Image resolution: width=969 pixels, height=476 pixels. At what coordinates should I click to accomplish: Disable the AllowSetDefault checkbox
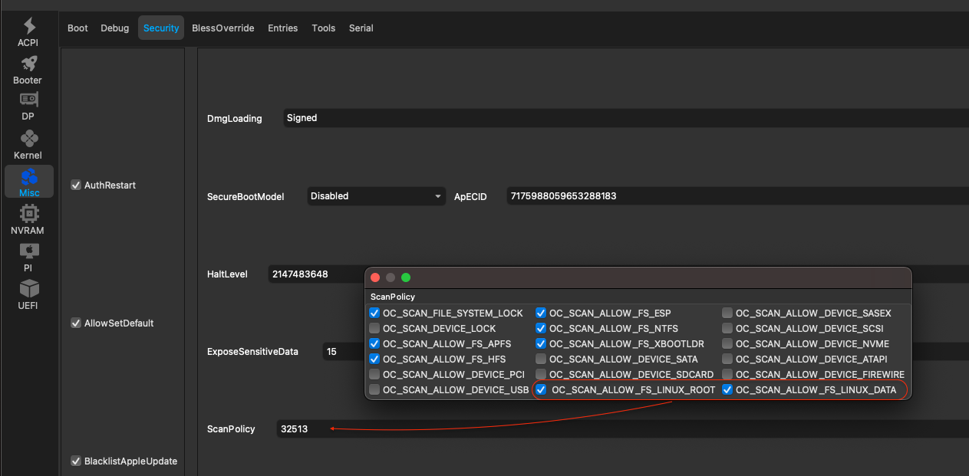coord(76,323)
